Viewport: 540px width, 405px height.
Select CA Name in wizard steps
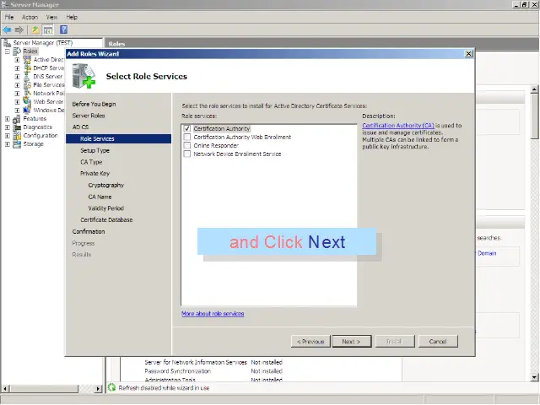100,197
